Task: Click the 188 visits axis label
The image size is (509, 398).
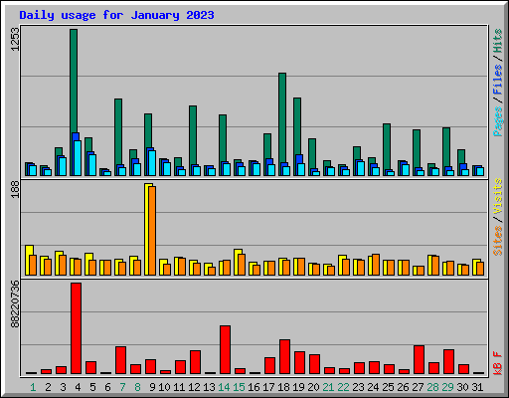Action: click(15, 190)
